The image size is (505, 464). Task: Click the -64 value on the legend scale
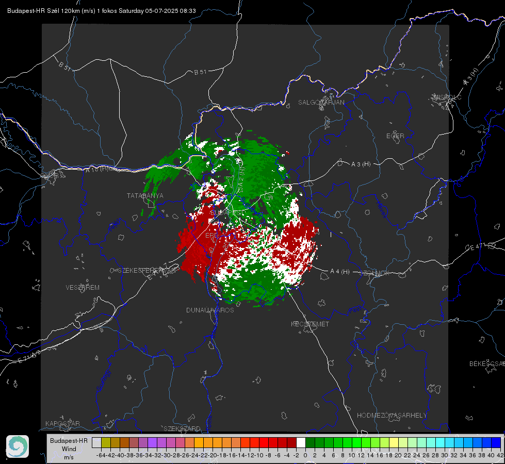pos(101,455)
